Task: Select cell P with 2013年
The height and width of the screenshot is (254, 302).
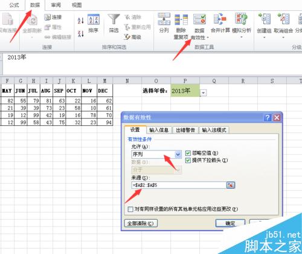Action: 185,91
